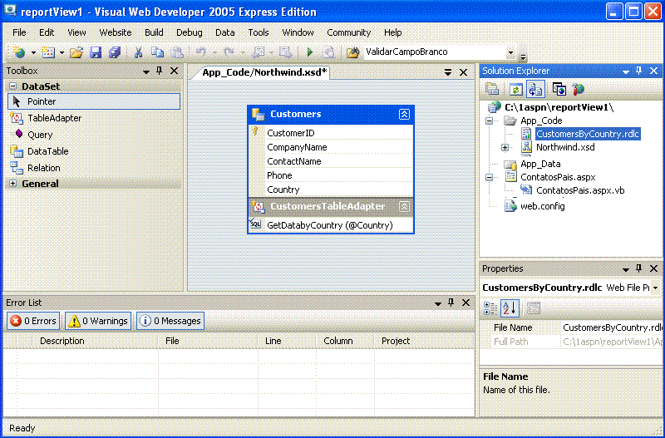
Task: Click the Redo toolbar icon
Action: pos(229,52)
